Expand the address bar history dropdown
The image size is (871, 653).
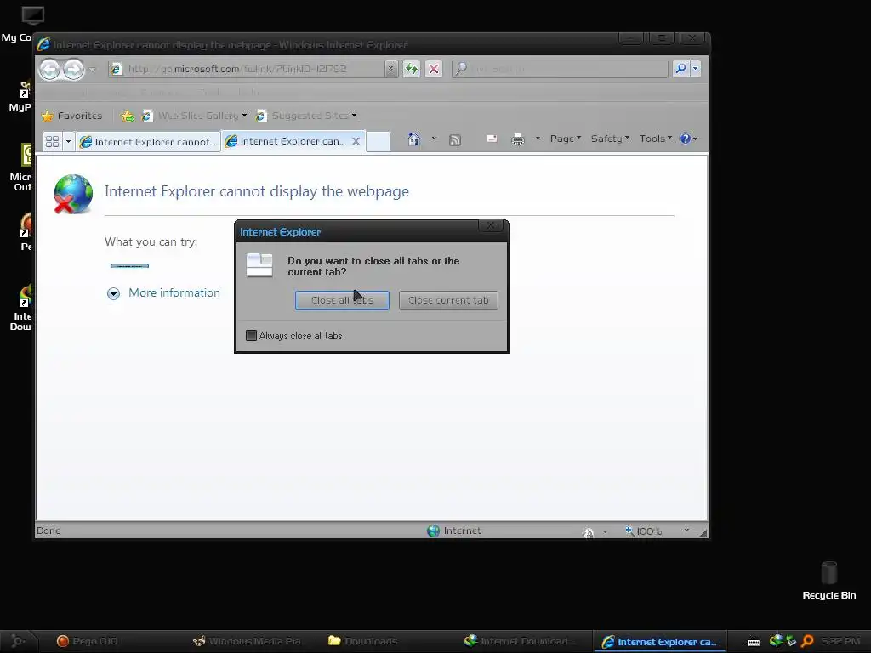tap(391, 69)
